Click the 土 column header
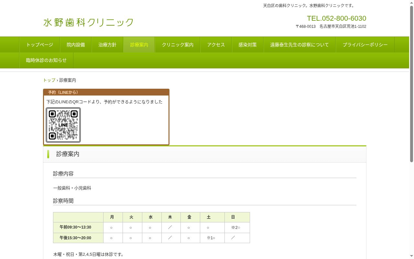The height and width of the screenshot is (259, 414). click(212, 217)
